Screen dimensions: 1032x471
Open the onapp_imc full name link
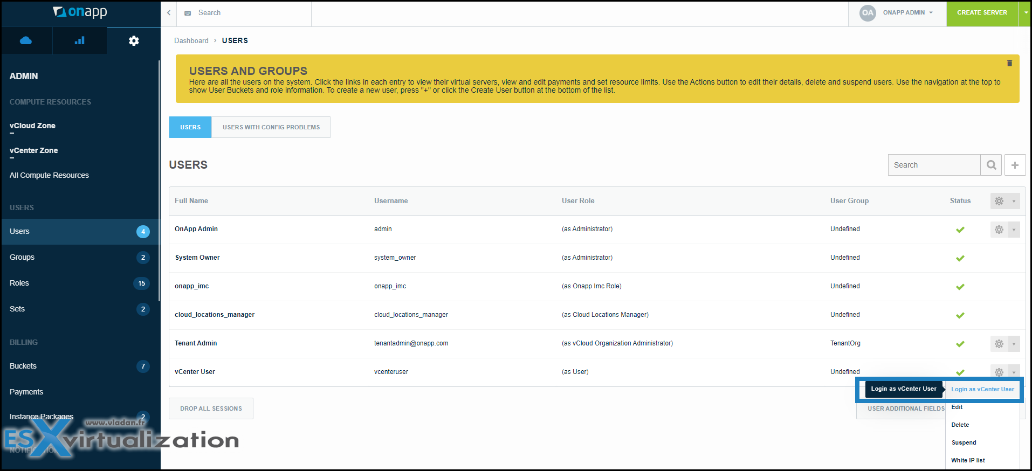pos(191,286)
